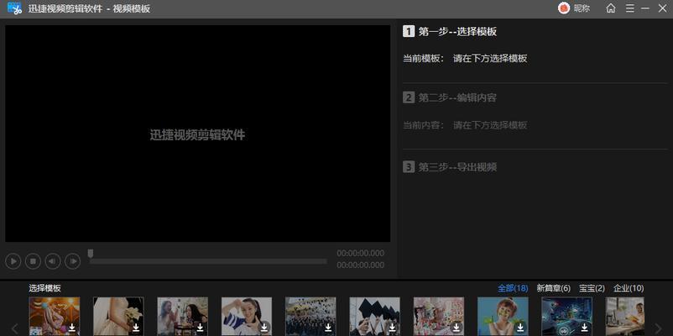Select the short-haired girl on blue template
This screenshot has height=336, width=673.
click(503, 316)
